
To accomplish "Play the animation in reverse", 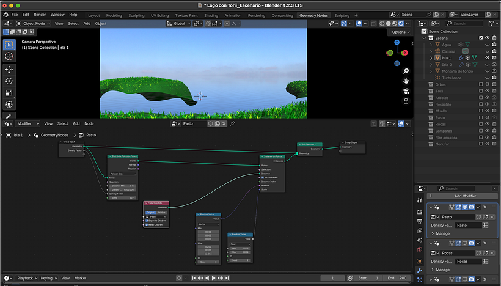I will coord(207,278).
